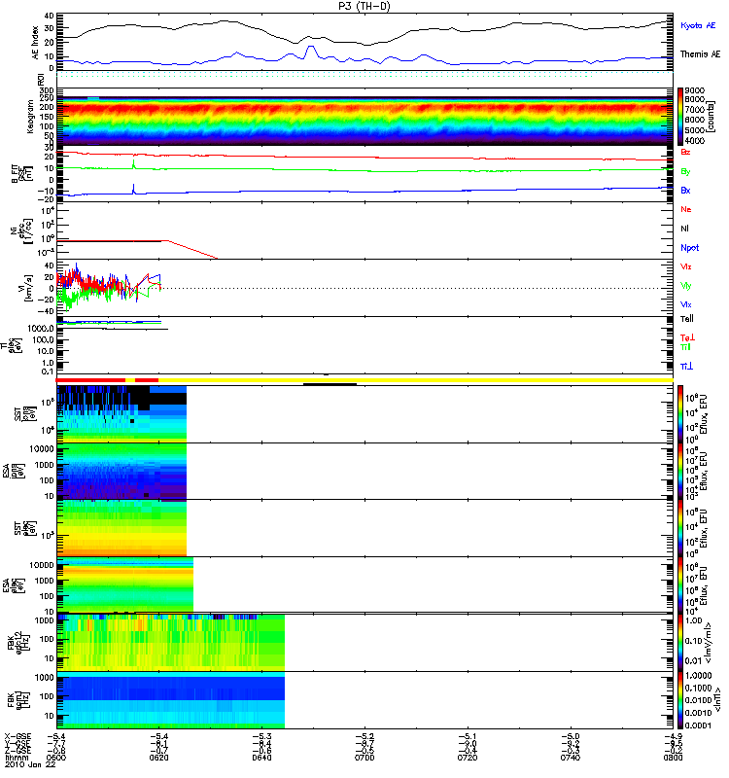
Task: Click the SST ions Eflux color bar
Action: click(x=680, y=414)
